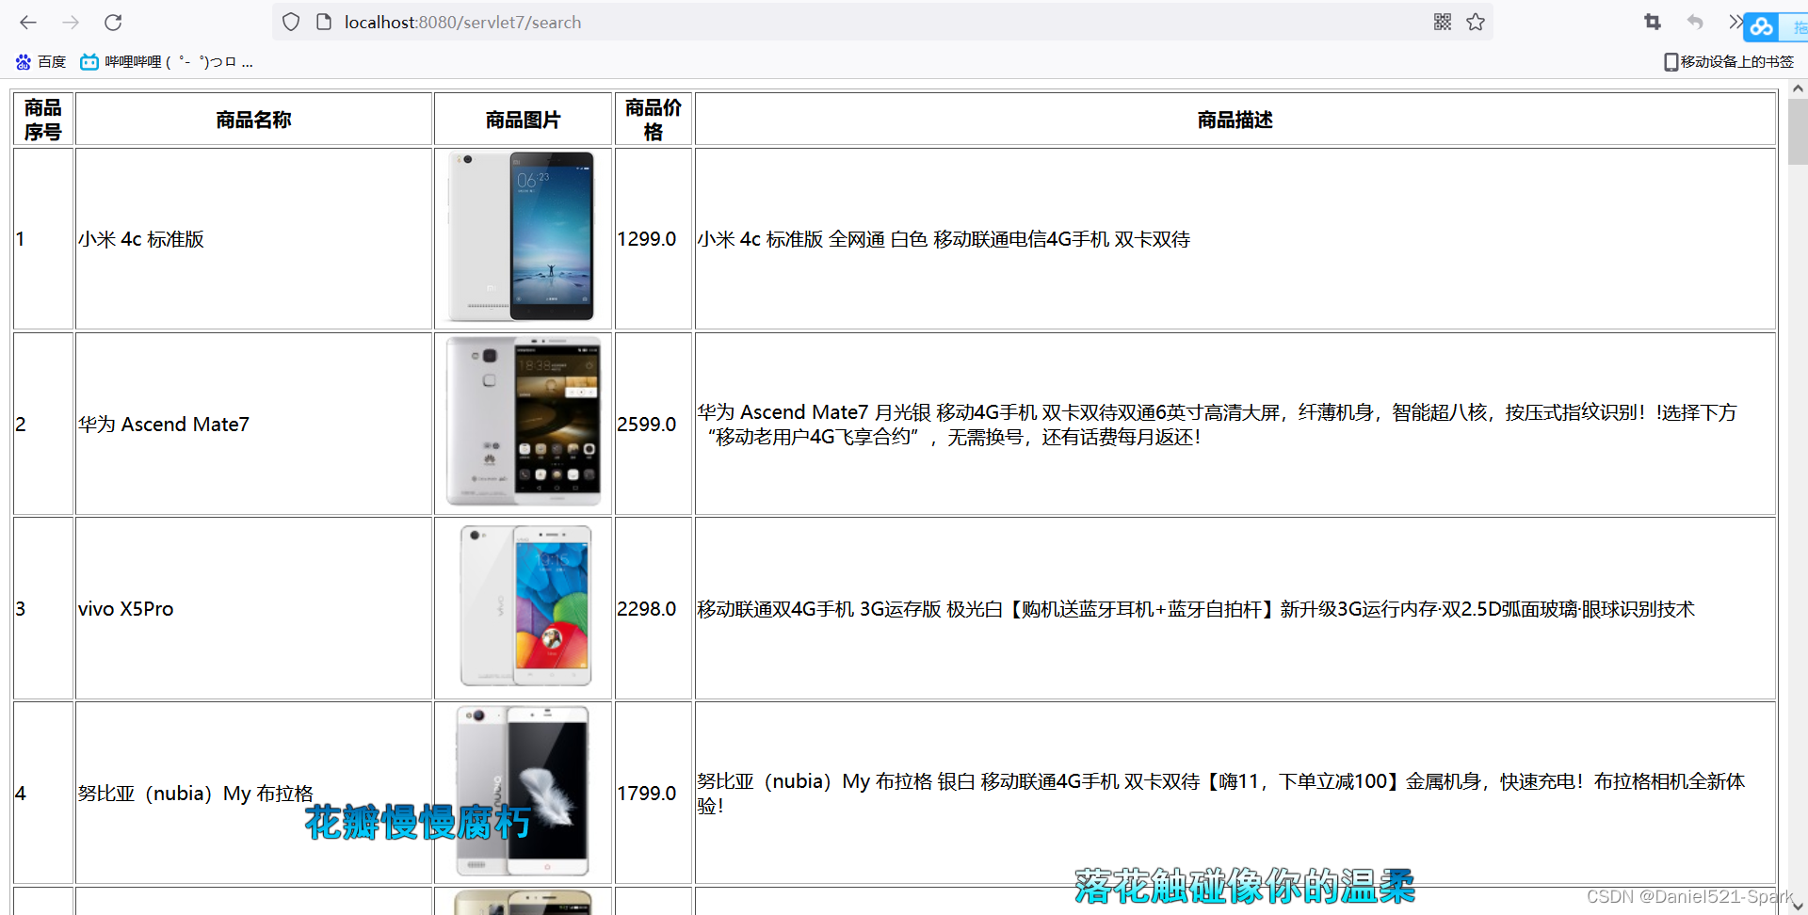Click the undo arrow toolbar icon

coord(1695,22)
